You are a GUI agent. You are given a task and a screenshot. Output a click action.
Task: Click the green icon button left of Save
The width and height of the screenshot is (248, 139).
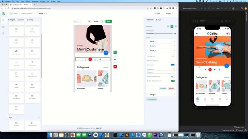point(102,21)
